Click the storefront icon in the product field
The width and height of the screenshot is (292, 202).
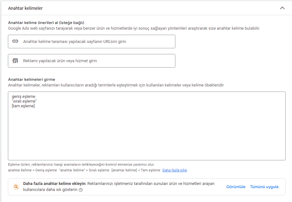pos(15,61)
